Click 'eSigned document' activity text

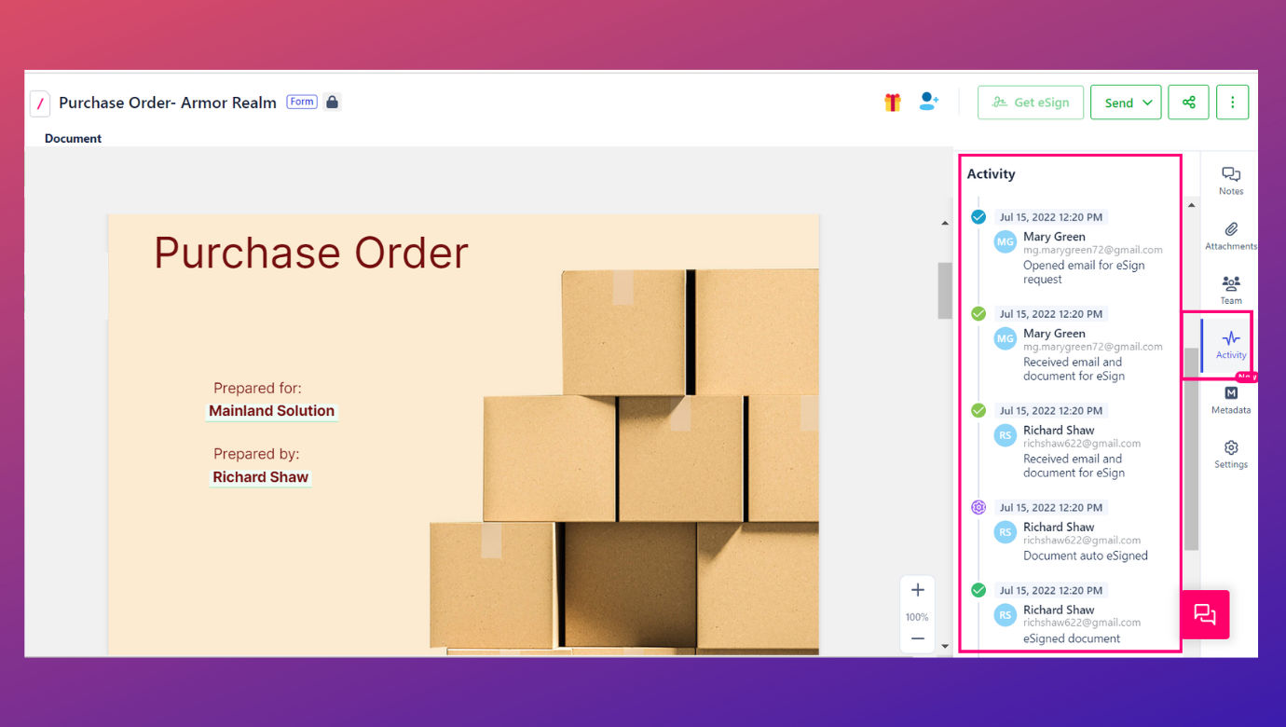click(x=1072, y=638)
